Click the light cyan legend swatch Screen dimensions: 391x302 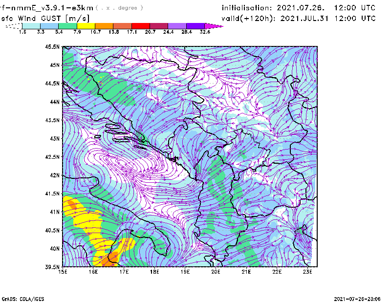[x=31, y=26]
